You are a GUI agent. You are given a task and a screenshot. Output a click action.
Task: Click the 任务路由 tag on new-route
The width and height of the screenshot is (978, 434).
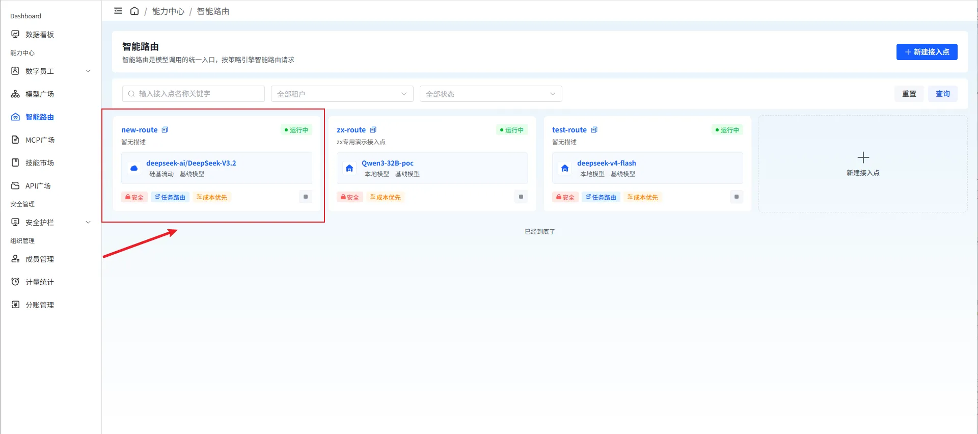click(x=170, y=197)
